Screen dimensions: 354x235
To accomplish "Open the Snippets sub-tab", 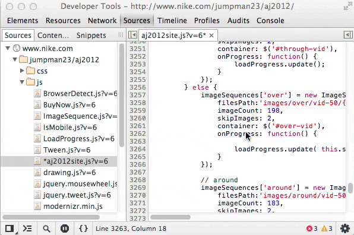I will click(91, 36).
